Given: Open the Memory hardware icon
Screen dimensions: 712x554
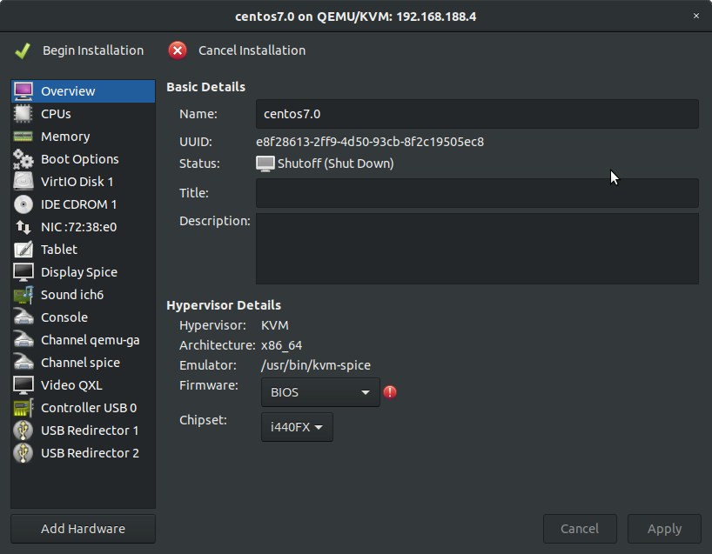Looking at the screenshot, I should click(24, 137).
